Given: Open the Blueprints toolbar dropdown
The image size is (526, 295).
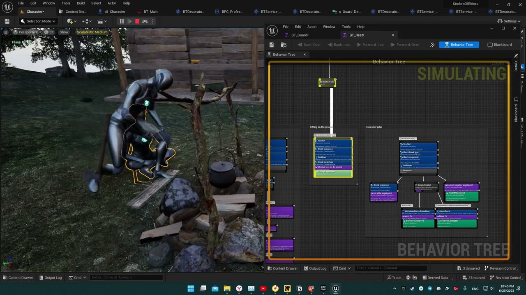Looking at the screenshot, I should [87, 21].
